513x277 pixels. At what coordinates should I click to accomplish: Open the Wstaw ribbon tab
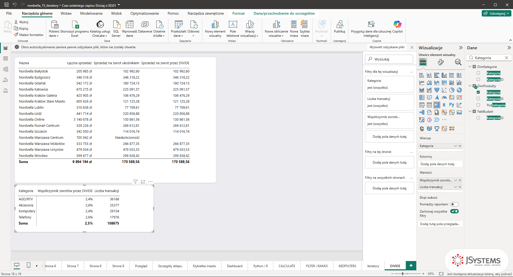66,13
